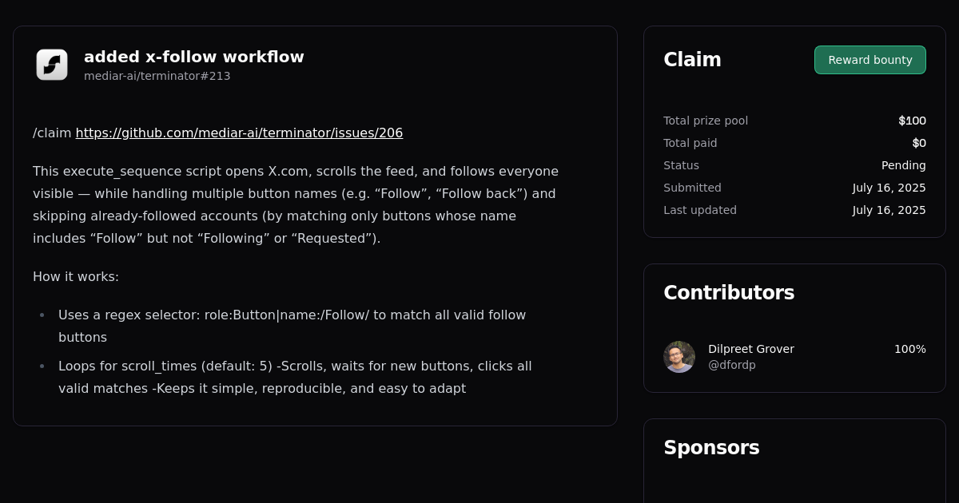This screenshot has height=503, width=959.
Task: Open the mediar-ai/terminator#213 reference
Action: tap(157, 76)
